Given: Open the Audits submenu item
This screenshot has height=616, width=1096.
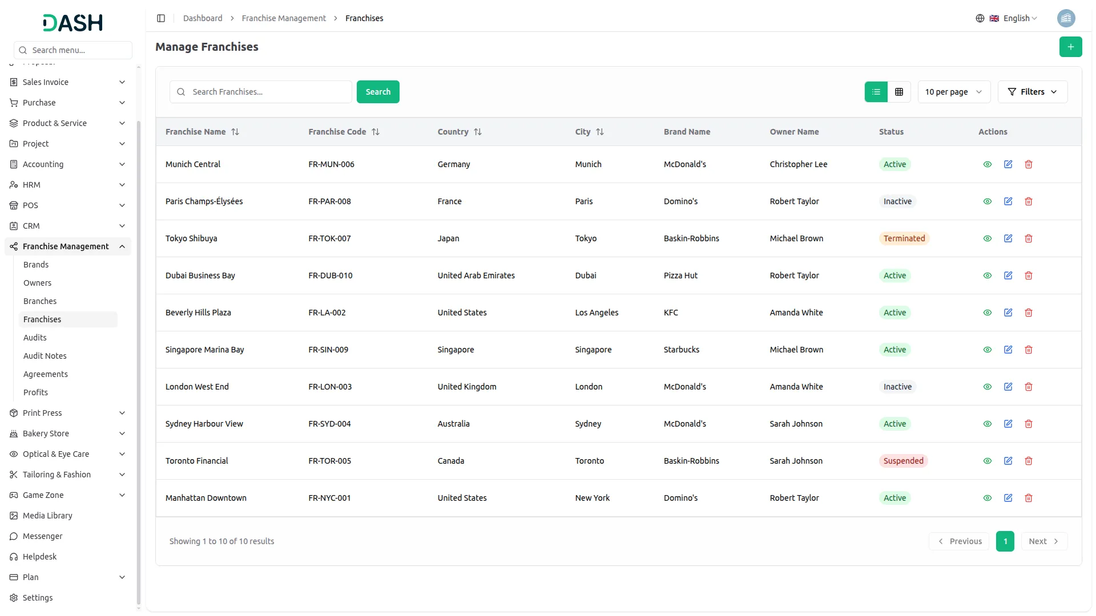Looking at the screenshot, I should 35,338.
